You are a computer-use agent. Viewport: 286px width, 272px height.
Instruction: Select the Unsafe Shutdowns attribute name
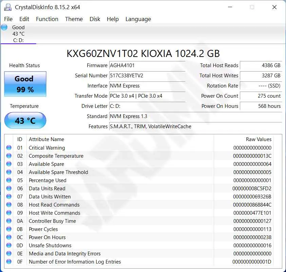point(50,246)
